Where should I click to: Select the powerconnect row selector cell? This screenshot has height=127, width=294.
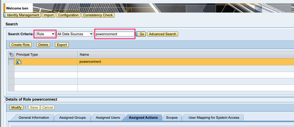pos(11,62)
